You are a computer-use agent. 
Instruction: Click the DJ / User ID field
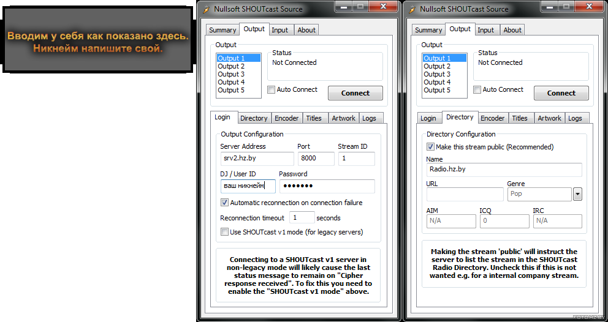coord(248,186)
